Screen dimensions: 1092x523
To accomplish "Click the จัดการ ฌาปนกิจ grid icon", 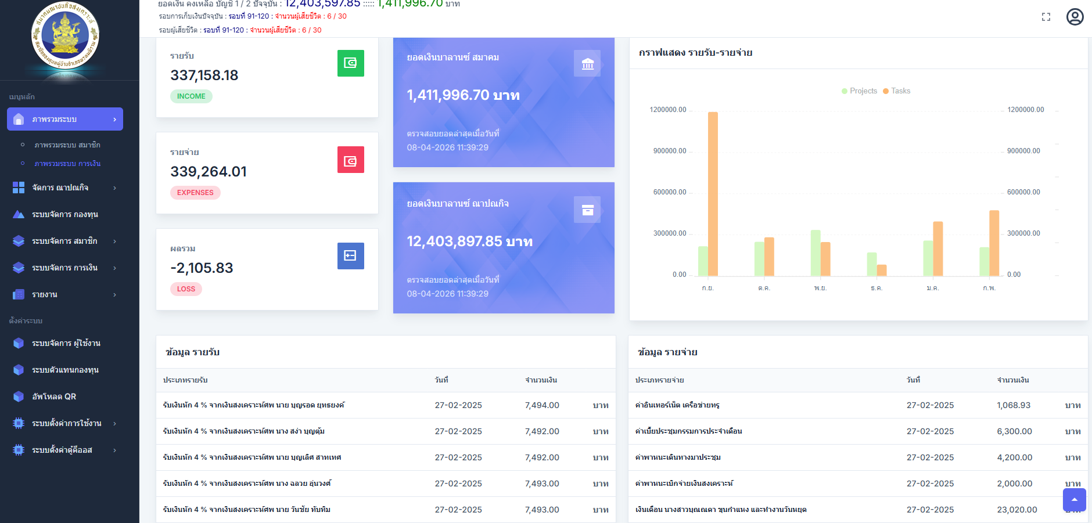I will (x=19, y=187).
